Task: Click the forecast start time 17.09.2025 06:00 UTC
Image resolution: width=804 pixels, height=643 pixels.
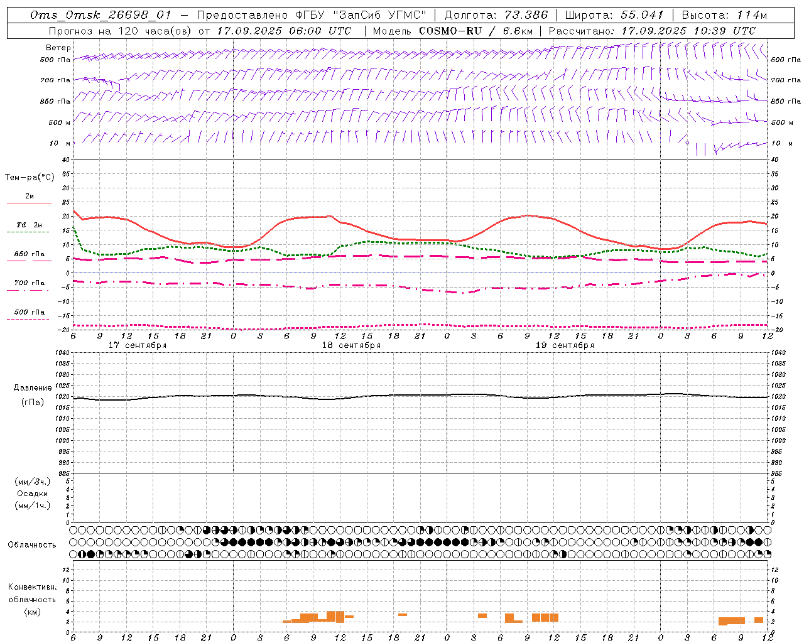Action: 284,31
